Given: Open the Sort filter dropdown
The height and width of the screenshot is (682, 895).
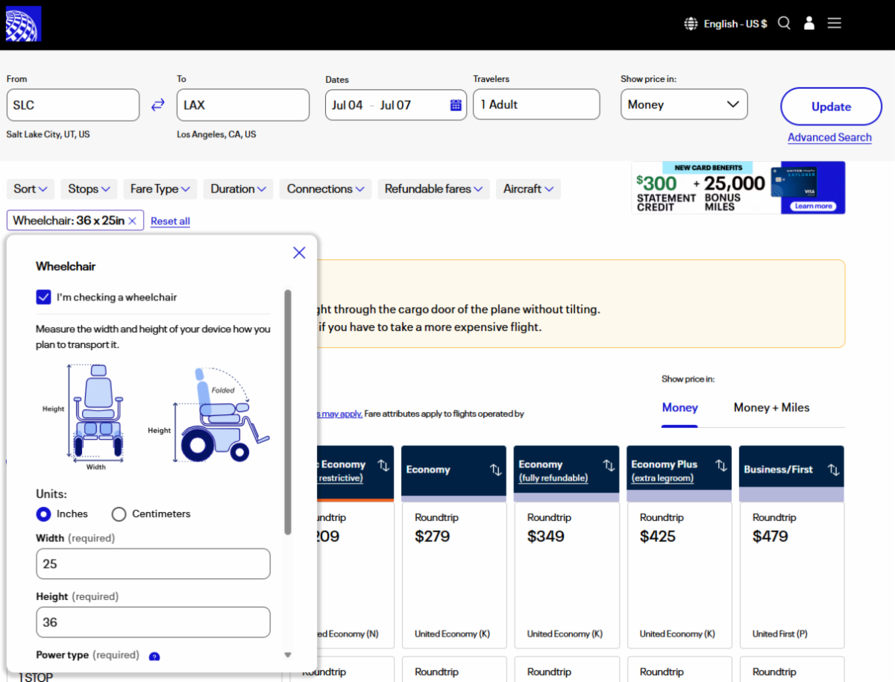Looking at the screenshot, I should pyautogui.click(x=31, y=189).
